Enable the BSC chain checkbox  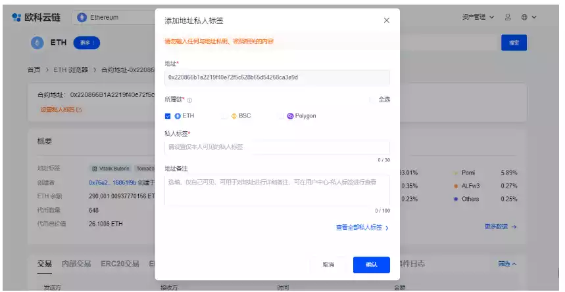click(x=224, y=116)
